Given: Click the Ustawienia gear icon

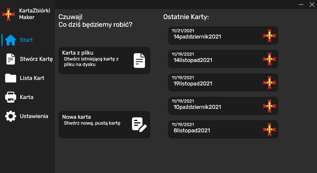Looking at the screenshot, I should pyautogui.click(x=11, y=117).
